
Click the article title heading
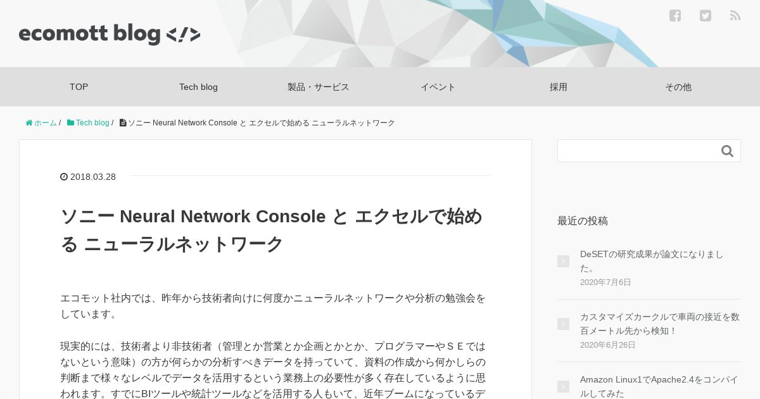pyautogui.click(x=271, y=230)
